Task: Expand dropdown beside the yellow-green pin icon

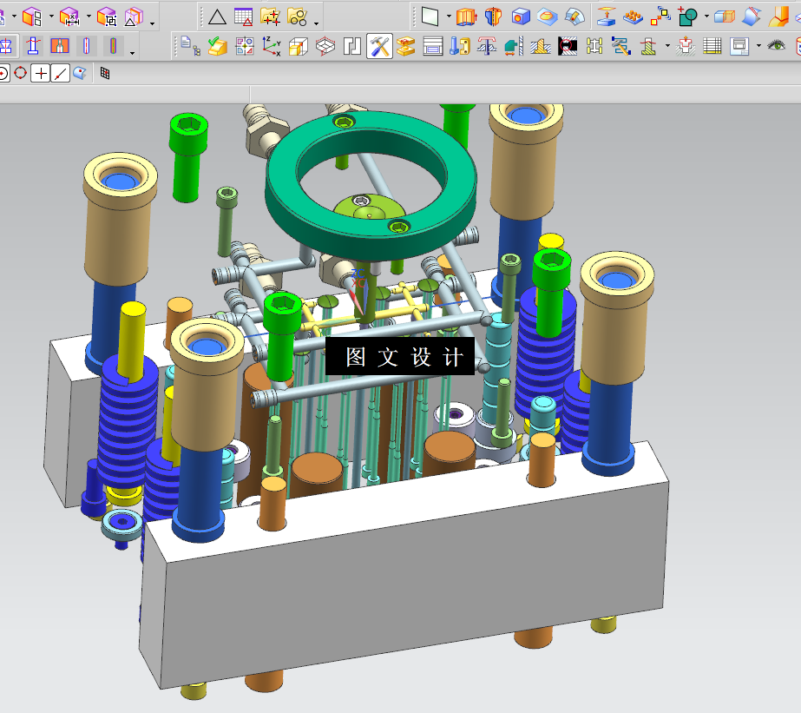Action: [x=667, y=46]
